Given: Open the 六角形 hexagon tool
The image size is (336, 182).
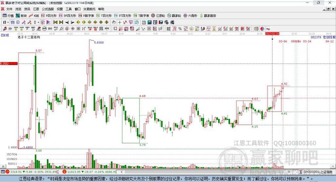Looking at the screenshot, I should click(190, 16).
